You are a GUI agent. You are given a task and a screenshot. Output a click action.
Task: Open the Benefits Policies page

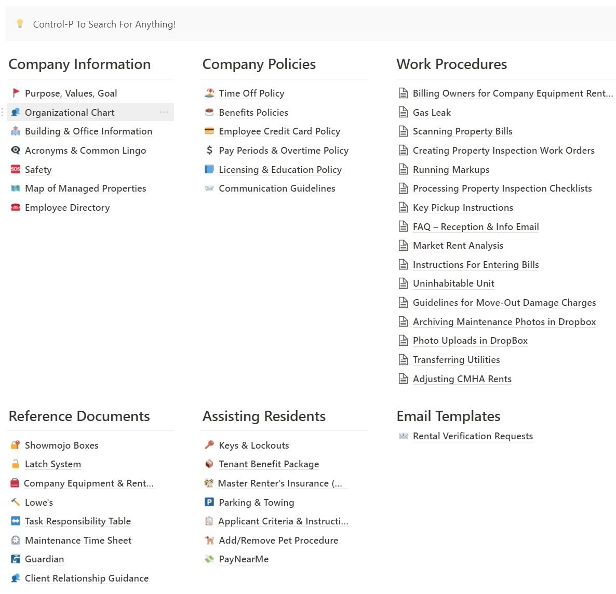click(253, 112)
